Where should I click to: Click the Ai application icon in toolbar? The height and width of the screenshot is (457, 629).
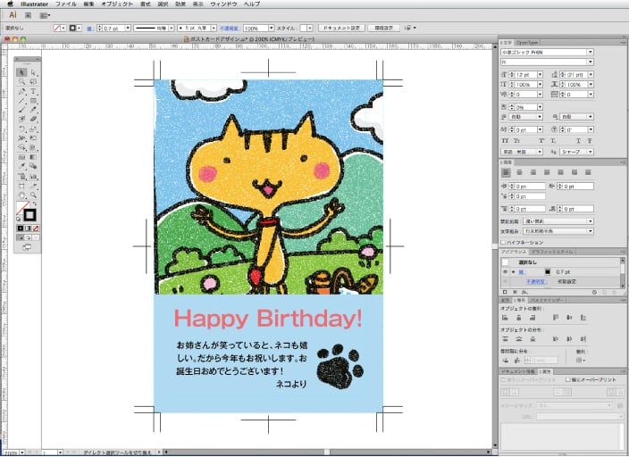[x=13, y=16]
